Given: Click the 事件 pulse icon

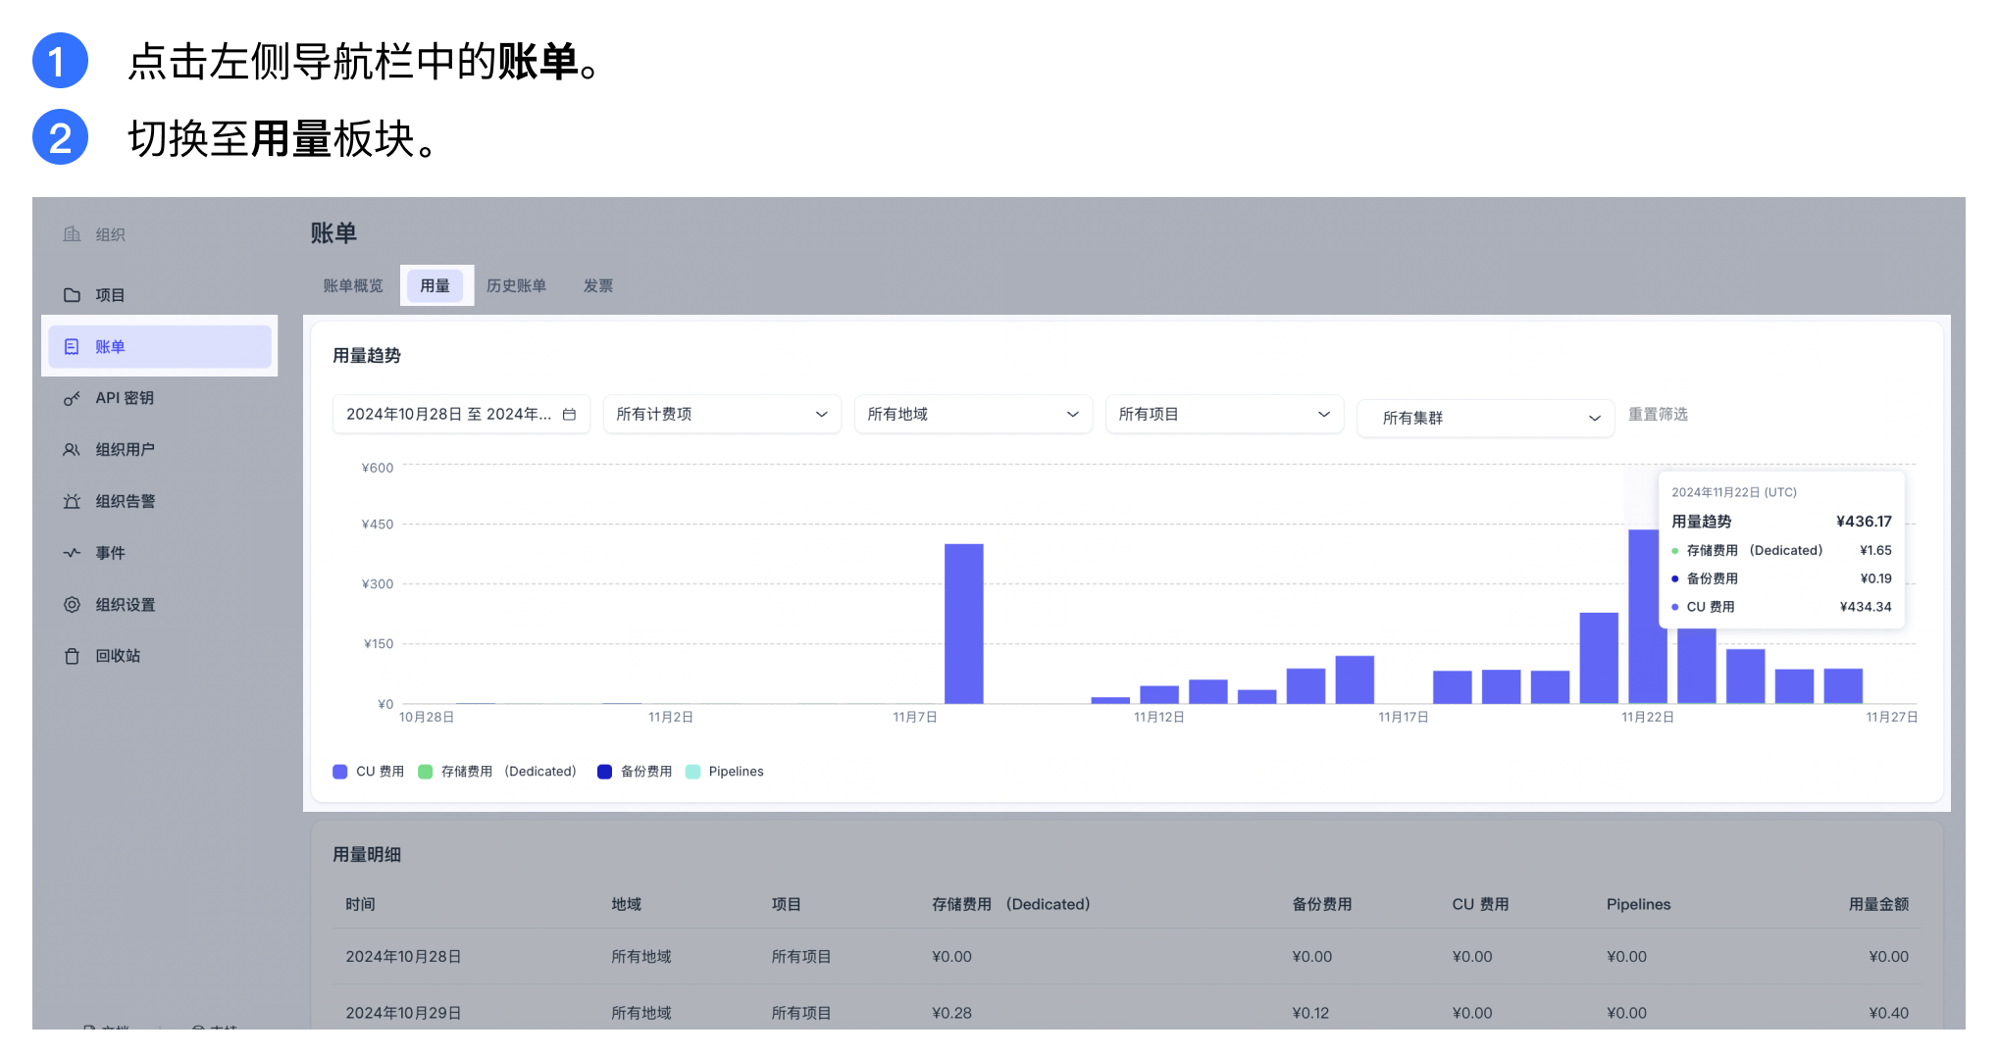Looking at the screenshot, I should click(72, 553).
